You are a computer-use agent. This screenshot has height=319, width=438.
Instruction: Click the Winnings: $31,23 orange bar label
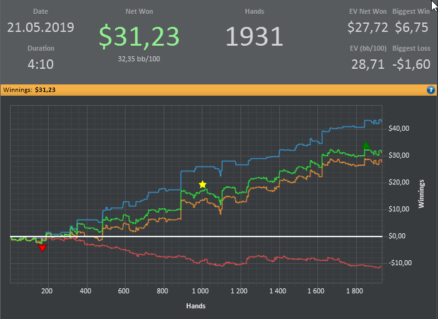(x=29, y=90)
